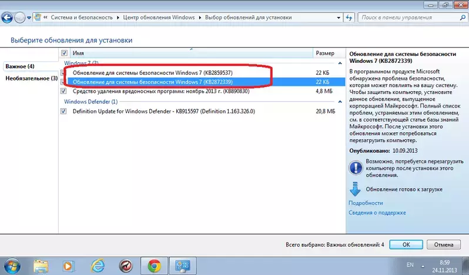Switch to Google Chrome in taskbar
The width and height of the screenshot is (469, 275).
(154, 266)
